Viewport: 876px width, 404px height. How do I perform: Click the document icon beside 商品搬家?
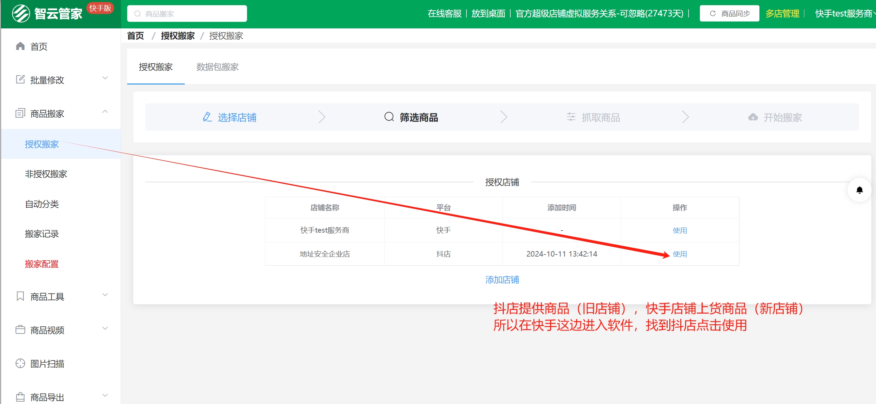click(21, 113)
